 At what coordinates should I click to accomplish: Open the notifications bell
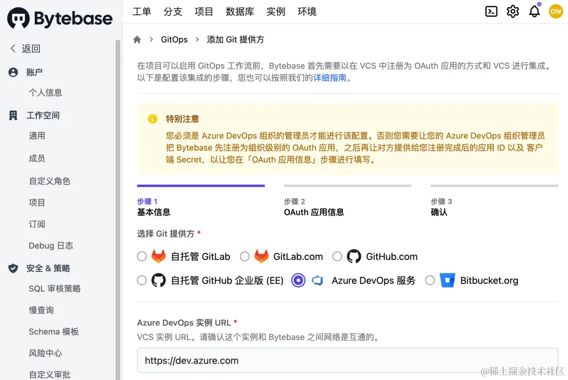(x=534, y=12)
